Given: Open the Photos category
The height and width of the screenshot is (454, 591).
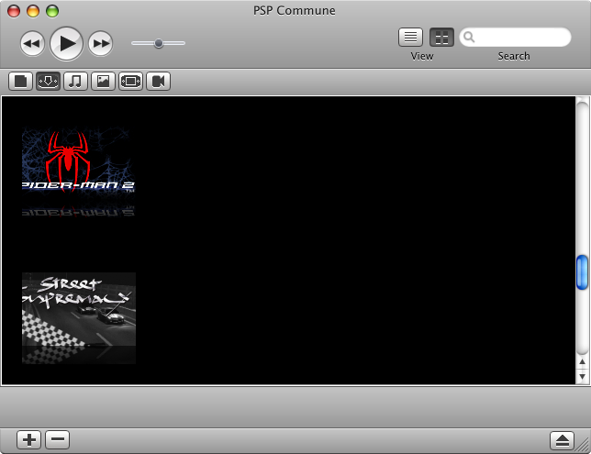Looking at the screenshot, I should (104, 81).
